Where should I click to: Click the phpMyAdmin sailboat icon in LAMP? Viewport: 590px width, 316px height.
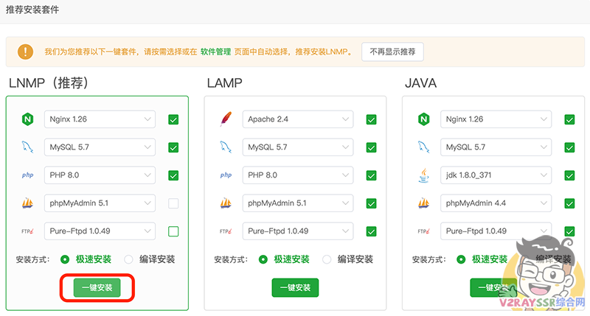click(x=226, y=203)
